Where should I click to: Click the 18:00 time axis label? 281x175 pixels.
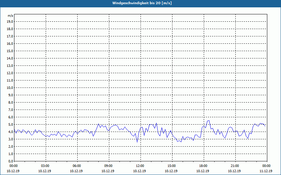(x=204, y=166)
